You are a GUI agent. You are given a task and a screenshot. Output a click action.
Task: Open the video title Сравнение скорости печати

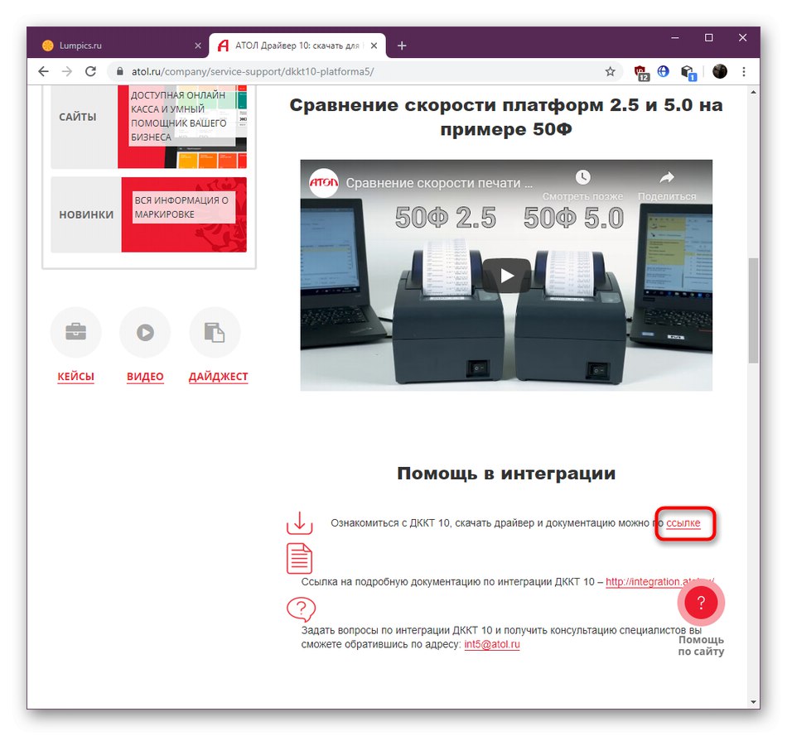439,183
